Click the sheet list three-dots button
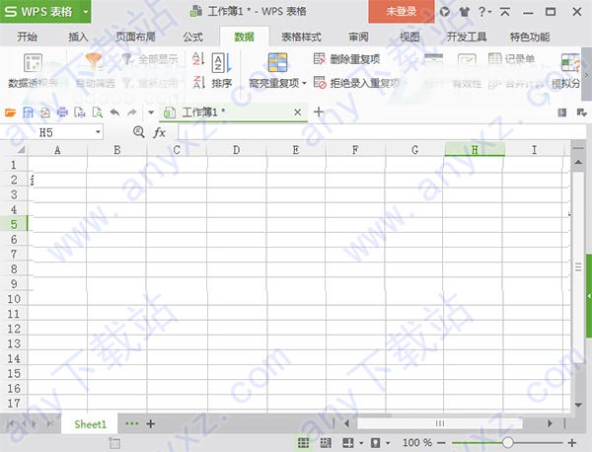Image resolution: width=592 pixels, height=452 pixels. coord(132,423)
